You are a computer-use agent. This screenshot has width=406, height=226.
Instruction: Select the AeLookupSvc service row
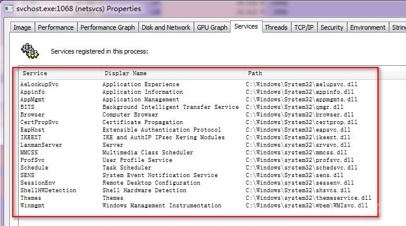[196, 84]
